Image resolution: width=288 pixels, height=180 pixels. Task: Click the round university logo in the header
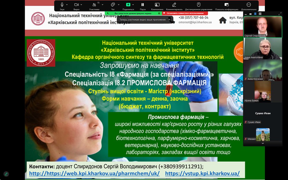(x=38, y=19)
